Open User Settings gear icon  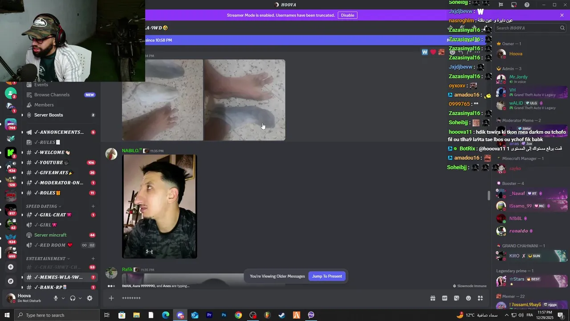point(90,298)
